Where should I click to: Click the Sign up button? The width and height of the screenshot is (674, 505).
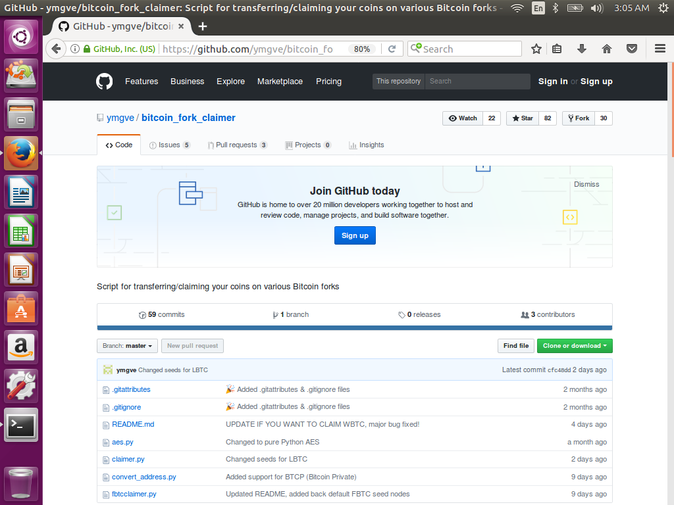355,235
